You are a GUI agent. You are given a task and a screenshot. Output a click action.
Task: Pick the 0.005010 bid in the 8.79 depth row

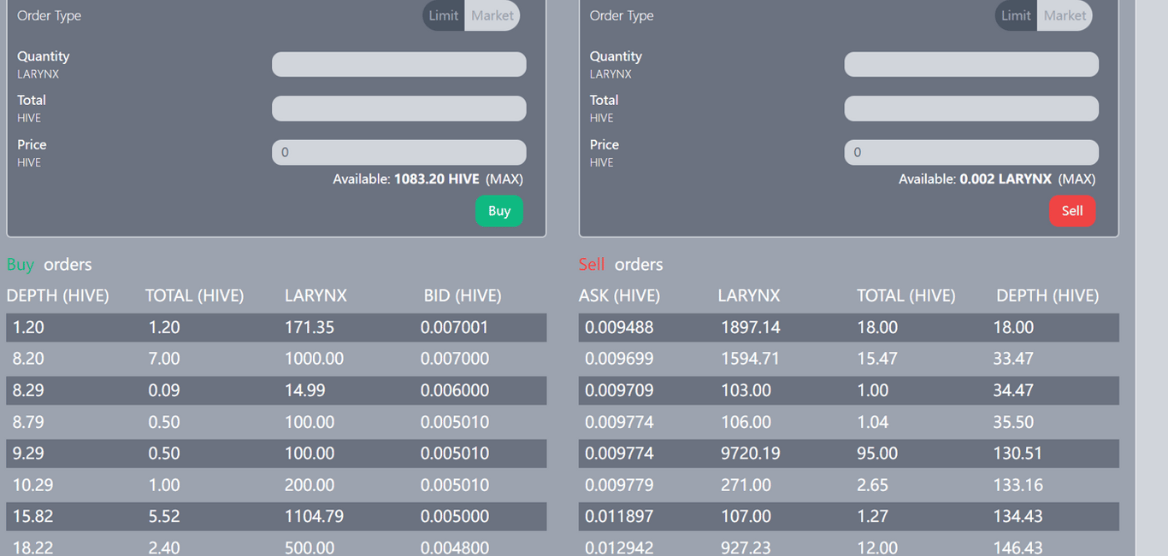coord(455,422)
